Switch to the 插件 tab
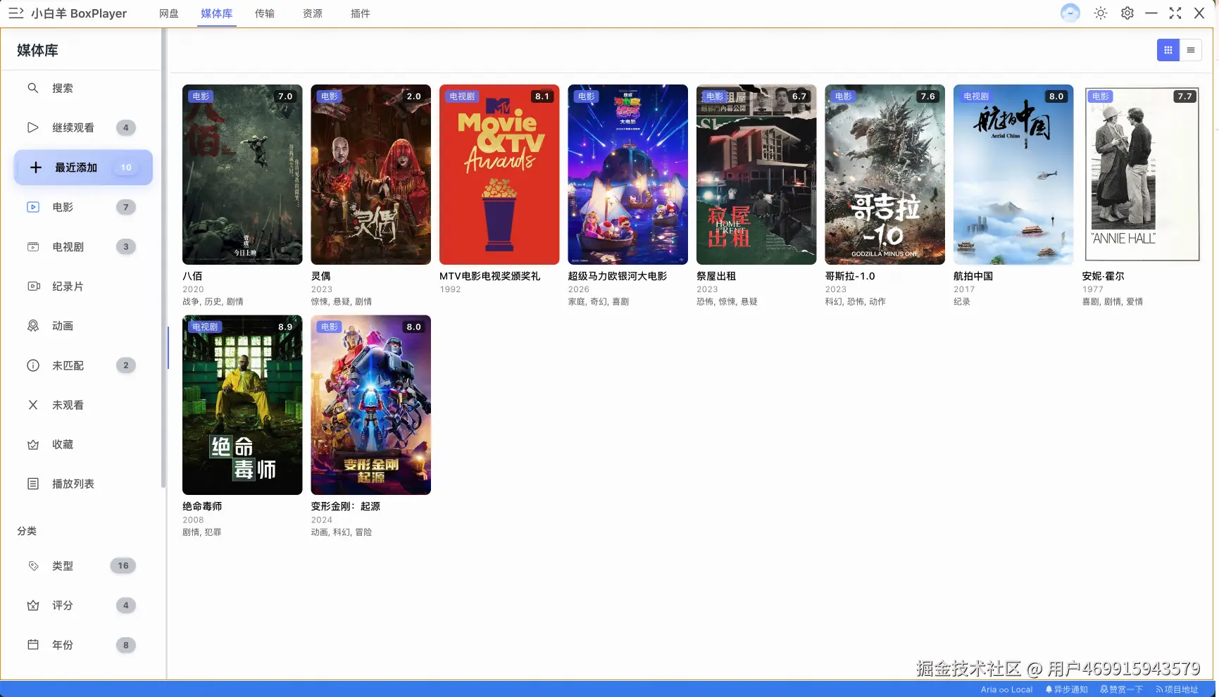Screen dimensions: 1219x697 [361, 13]
